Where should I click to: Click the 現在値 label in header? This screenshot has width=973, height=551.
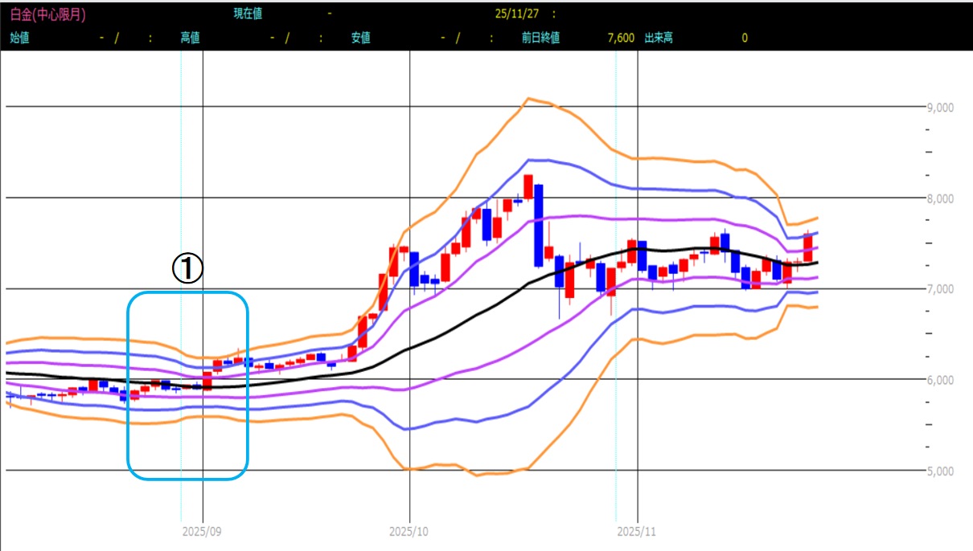click(x=248, y=14)
